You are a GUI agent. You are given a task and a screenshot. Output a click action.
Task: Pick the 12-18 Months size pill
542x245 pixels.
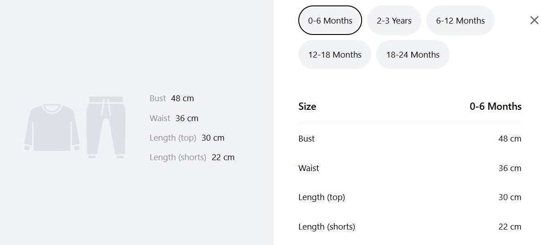coord(335,54)
